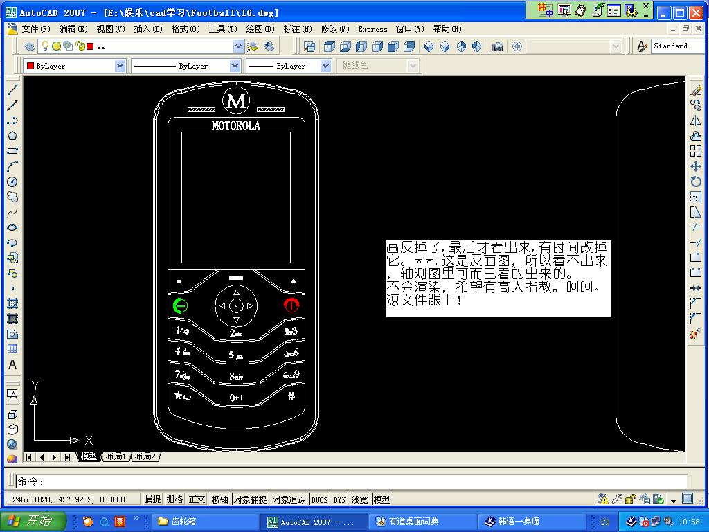Expand the 随颜色 plot style dropdown
The width and height of the screenshot is (709, 532).
point(413,66)
